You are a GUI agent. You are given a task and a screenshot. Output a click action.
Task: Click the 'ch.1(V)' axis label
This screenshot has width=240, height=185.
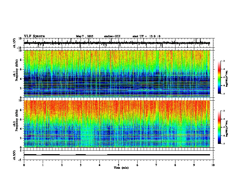pyautogui.click(x=15, y=43)
